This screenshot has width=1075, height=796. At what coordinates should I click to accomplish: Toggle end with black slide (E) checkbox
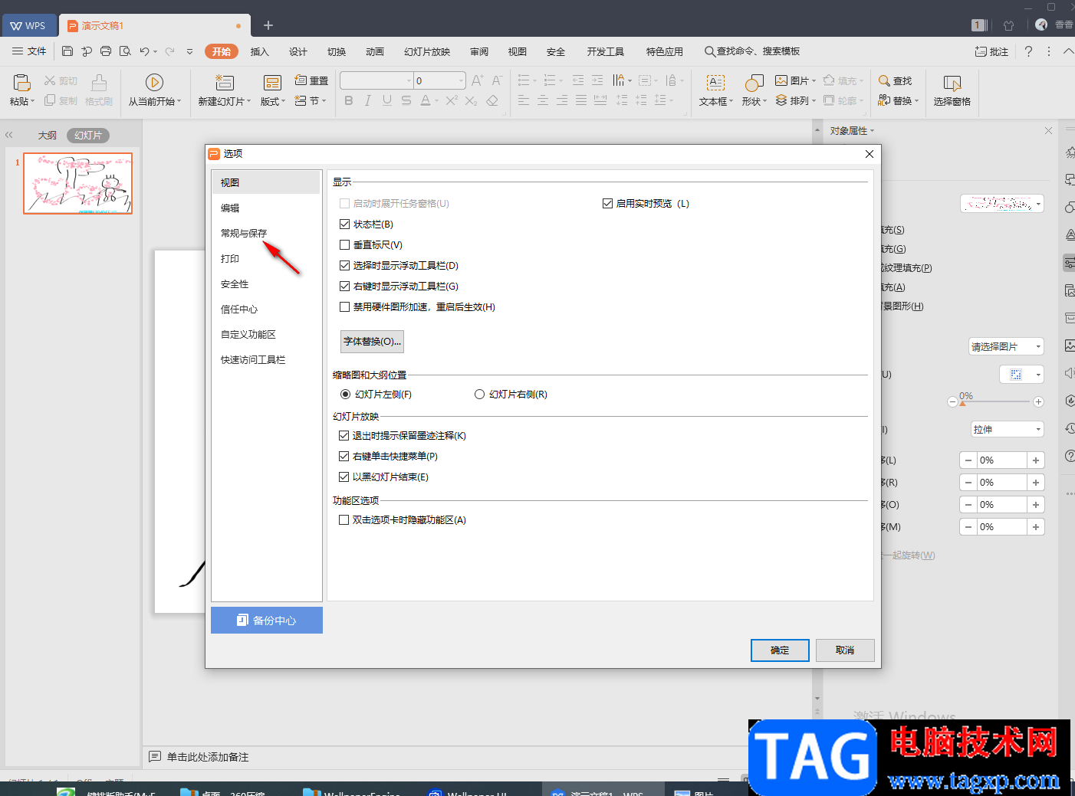pos(344,477)
